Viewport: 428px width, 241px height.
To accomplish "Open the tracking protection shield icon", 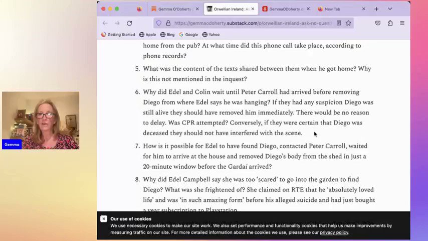I will [159, 23].
